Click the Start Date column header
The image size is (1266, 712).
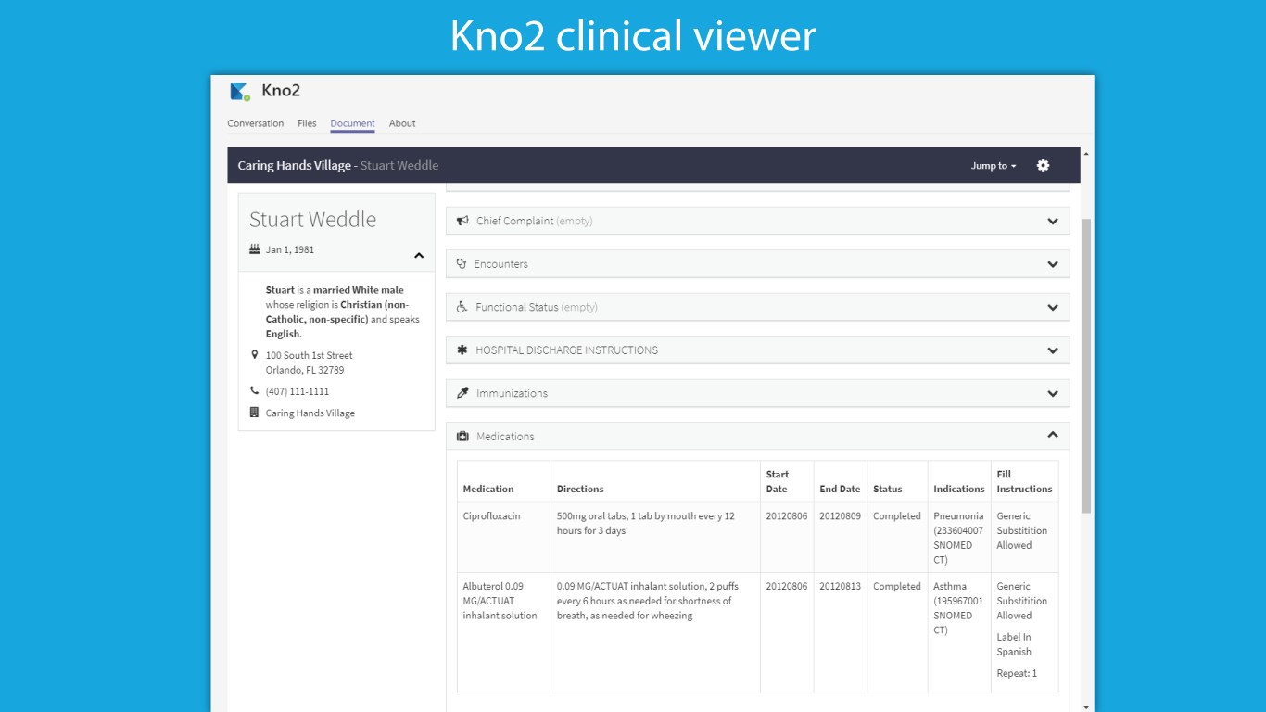click(777, 481)
